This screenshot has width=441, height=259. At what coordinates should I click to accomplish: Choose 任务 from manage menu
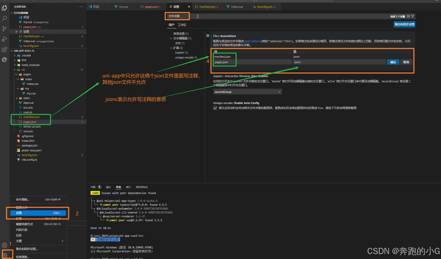pyautogui.click(x=38, y=235)
